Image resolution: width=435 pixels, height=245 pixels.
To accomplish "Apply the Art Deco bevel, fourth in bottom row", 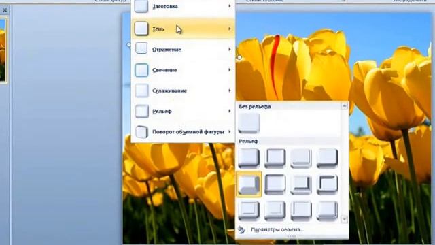I will click(328, 210).
